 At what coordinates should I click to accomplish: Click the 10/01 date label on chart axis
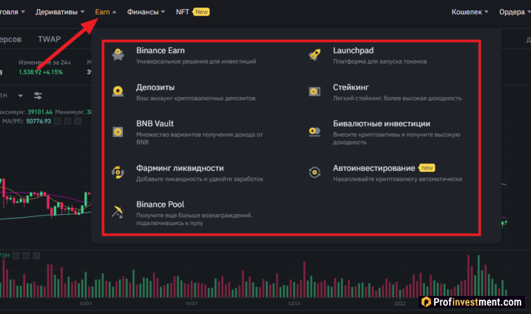[x=86, y=303]
